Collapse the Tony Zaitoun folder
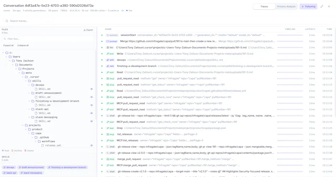Image resolution: width=336 pixels, height=177 pixels. pos(10,61)
